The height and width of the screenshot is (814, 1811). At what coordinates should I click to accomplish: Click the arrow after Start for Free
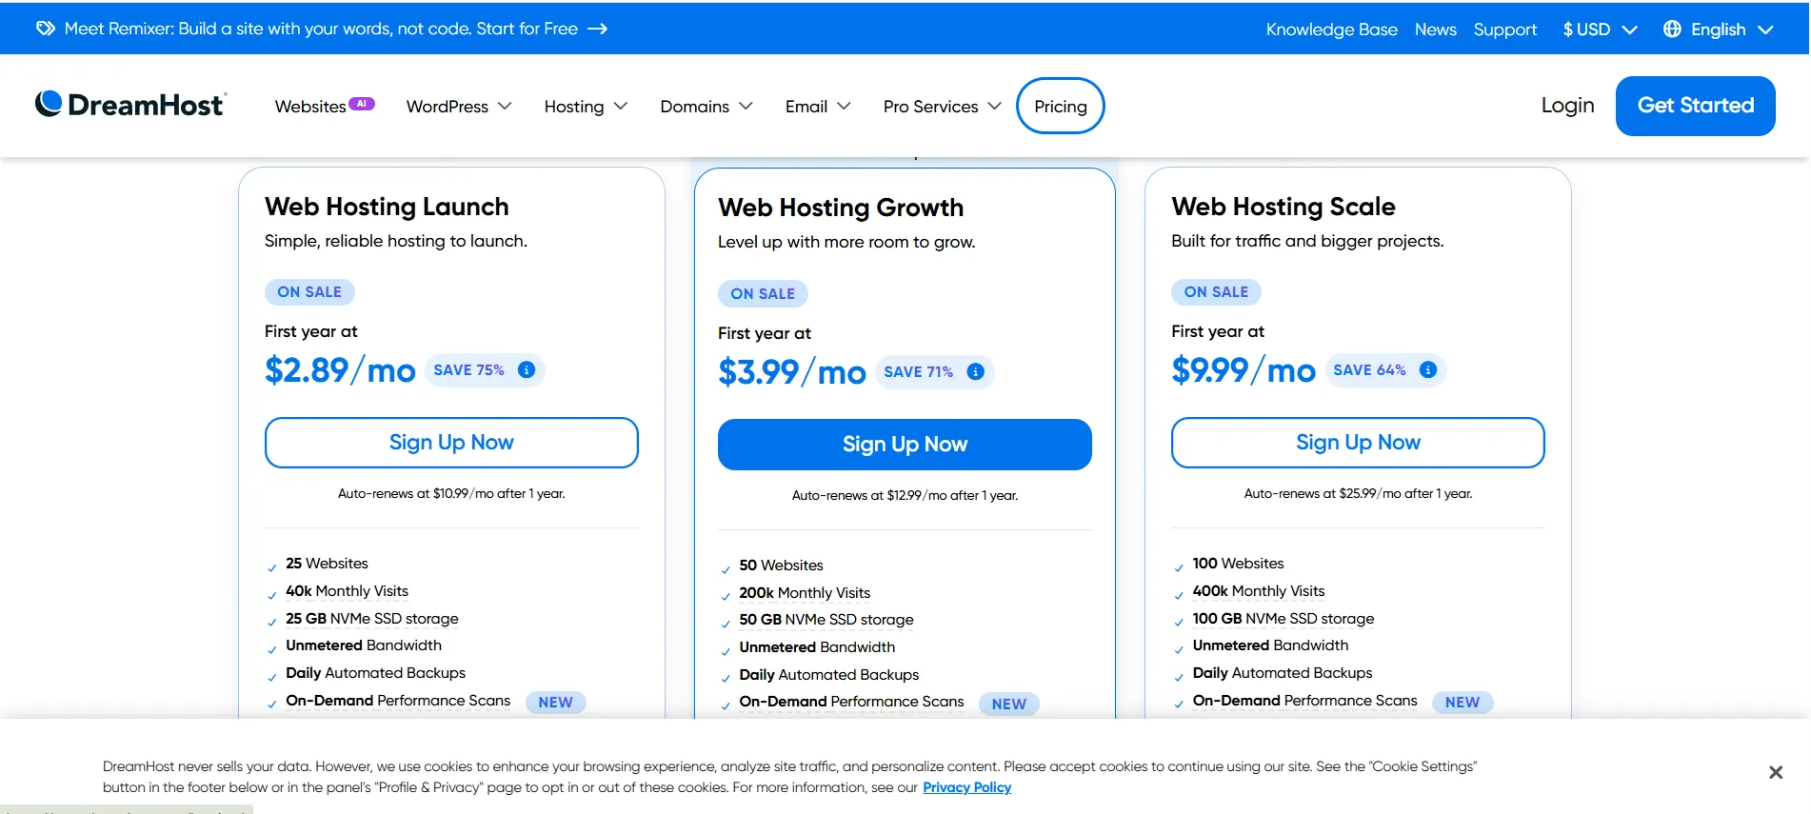click(x=597, y=29)
